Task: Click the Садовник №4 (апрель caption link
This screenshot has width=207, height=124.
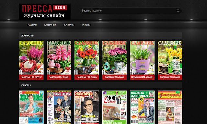Action: [x=142, y=77]
